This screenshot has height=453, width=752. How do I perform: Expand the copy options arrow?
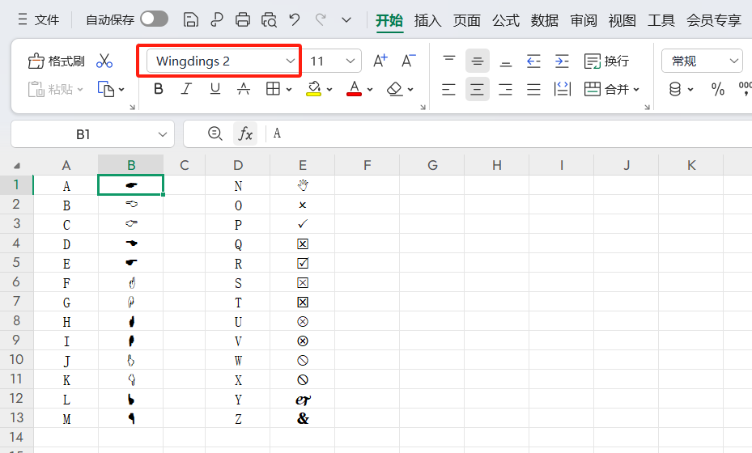point(121,90)
